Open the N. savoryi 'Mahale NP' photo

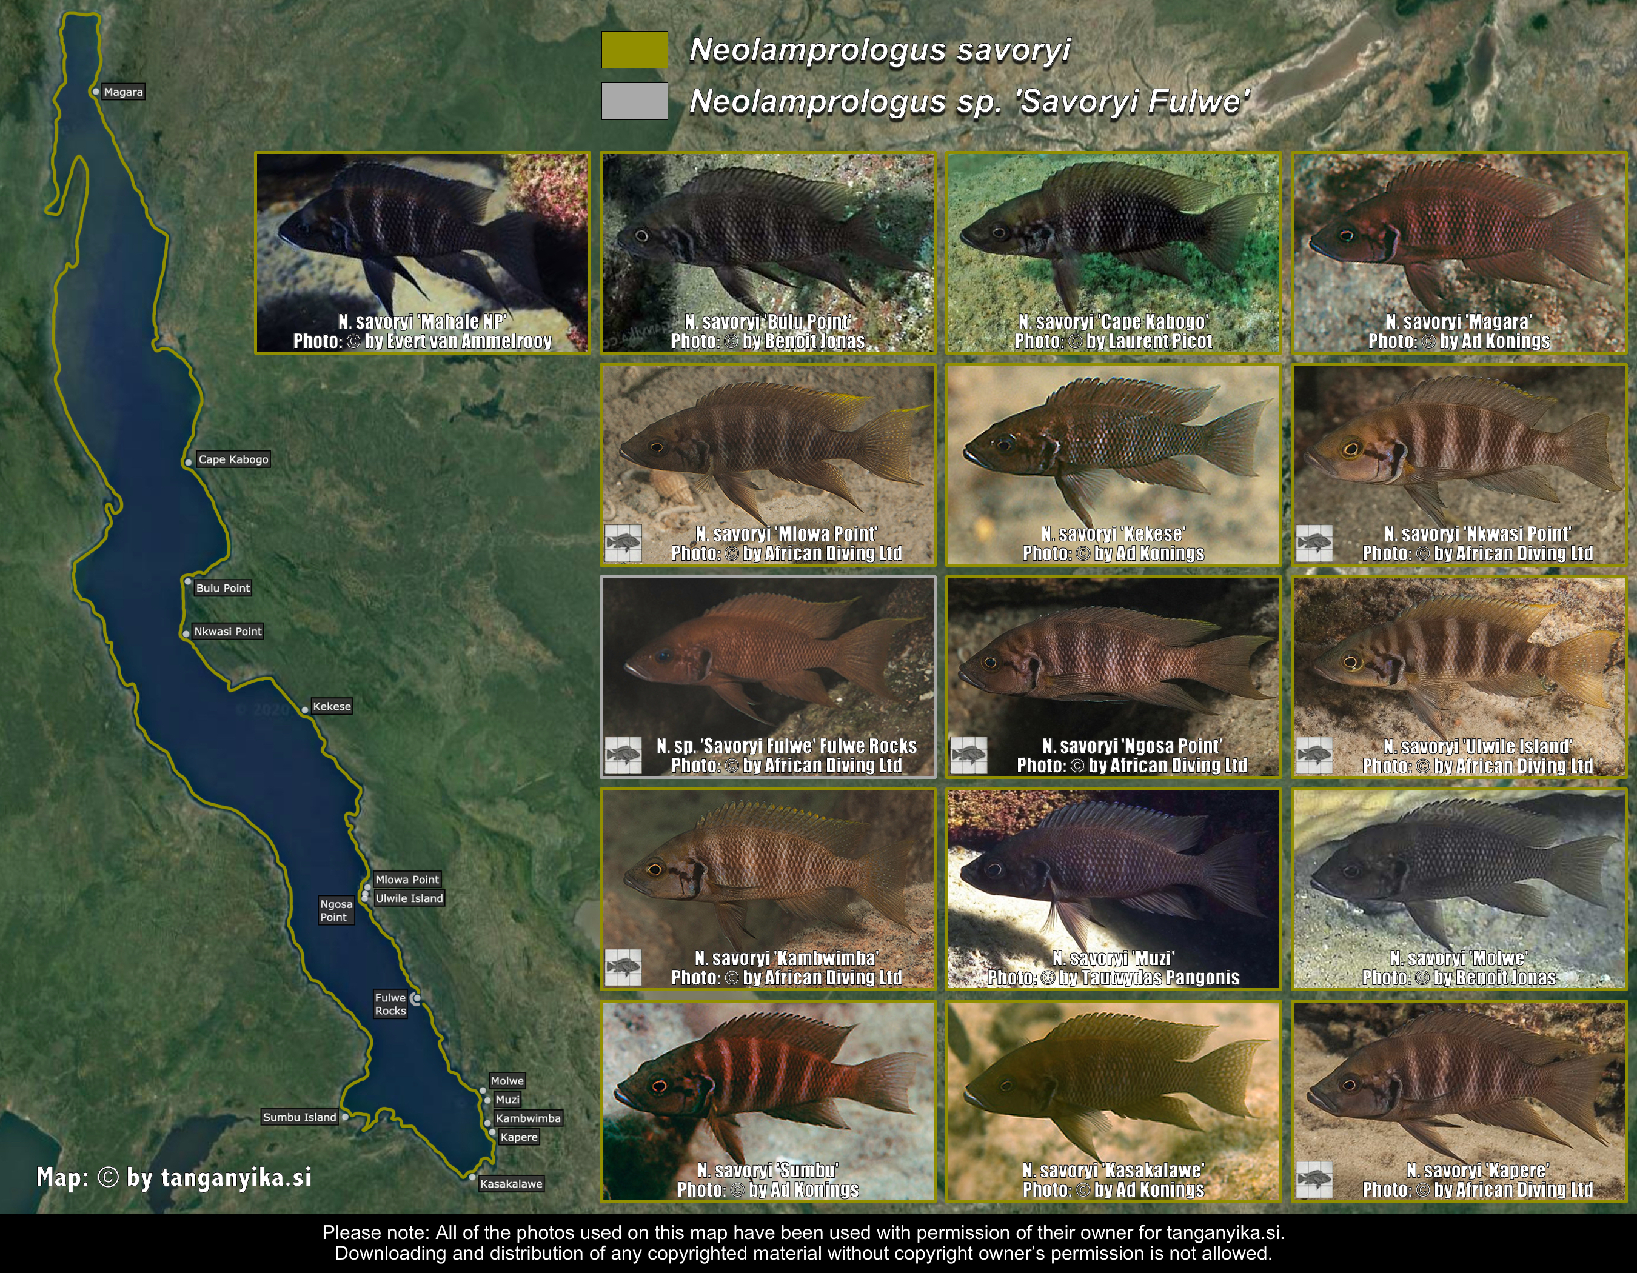[423, 253]
